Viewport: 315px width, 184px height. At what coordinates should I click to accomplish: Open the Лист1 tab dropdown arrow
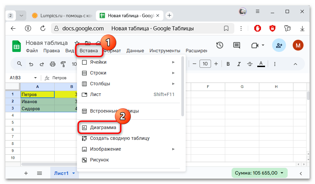(74, 173)
